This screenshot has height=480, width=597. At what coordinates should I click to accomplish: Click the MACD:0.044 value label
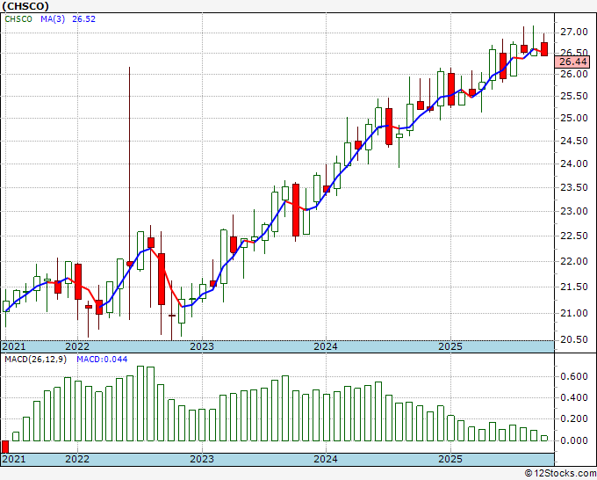pos(102,360)
